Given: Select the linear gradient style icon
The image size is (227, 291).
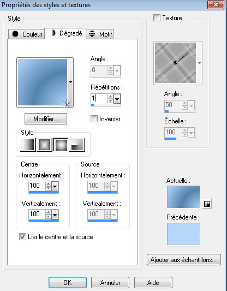Looking at the screenshot, I should coord(28,145).
